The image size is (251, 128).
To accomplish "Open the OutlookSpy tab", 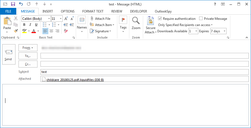I will coord(163,11).
